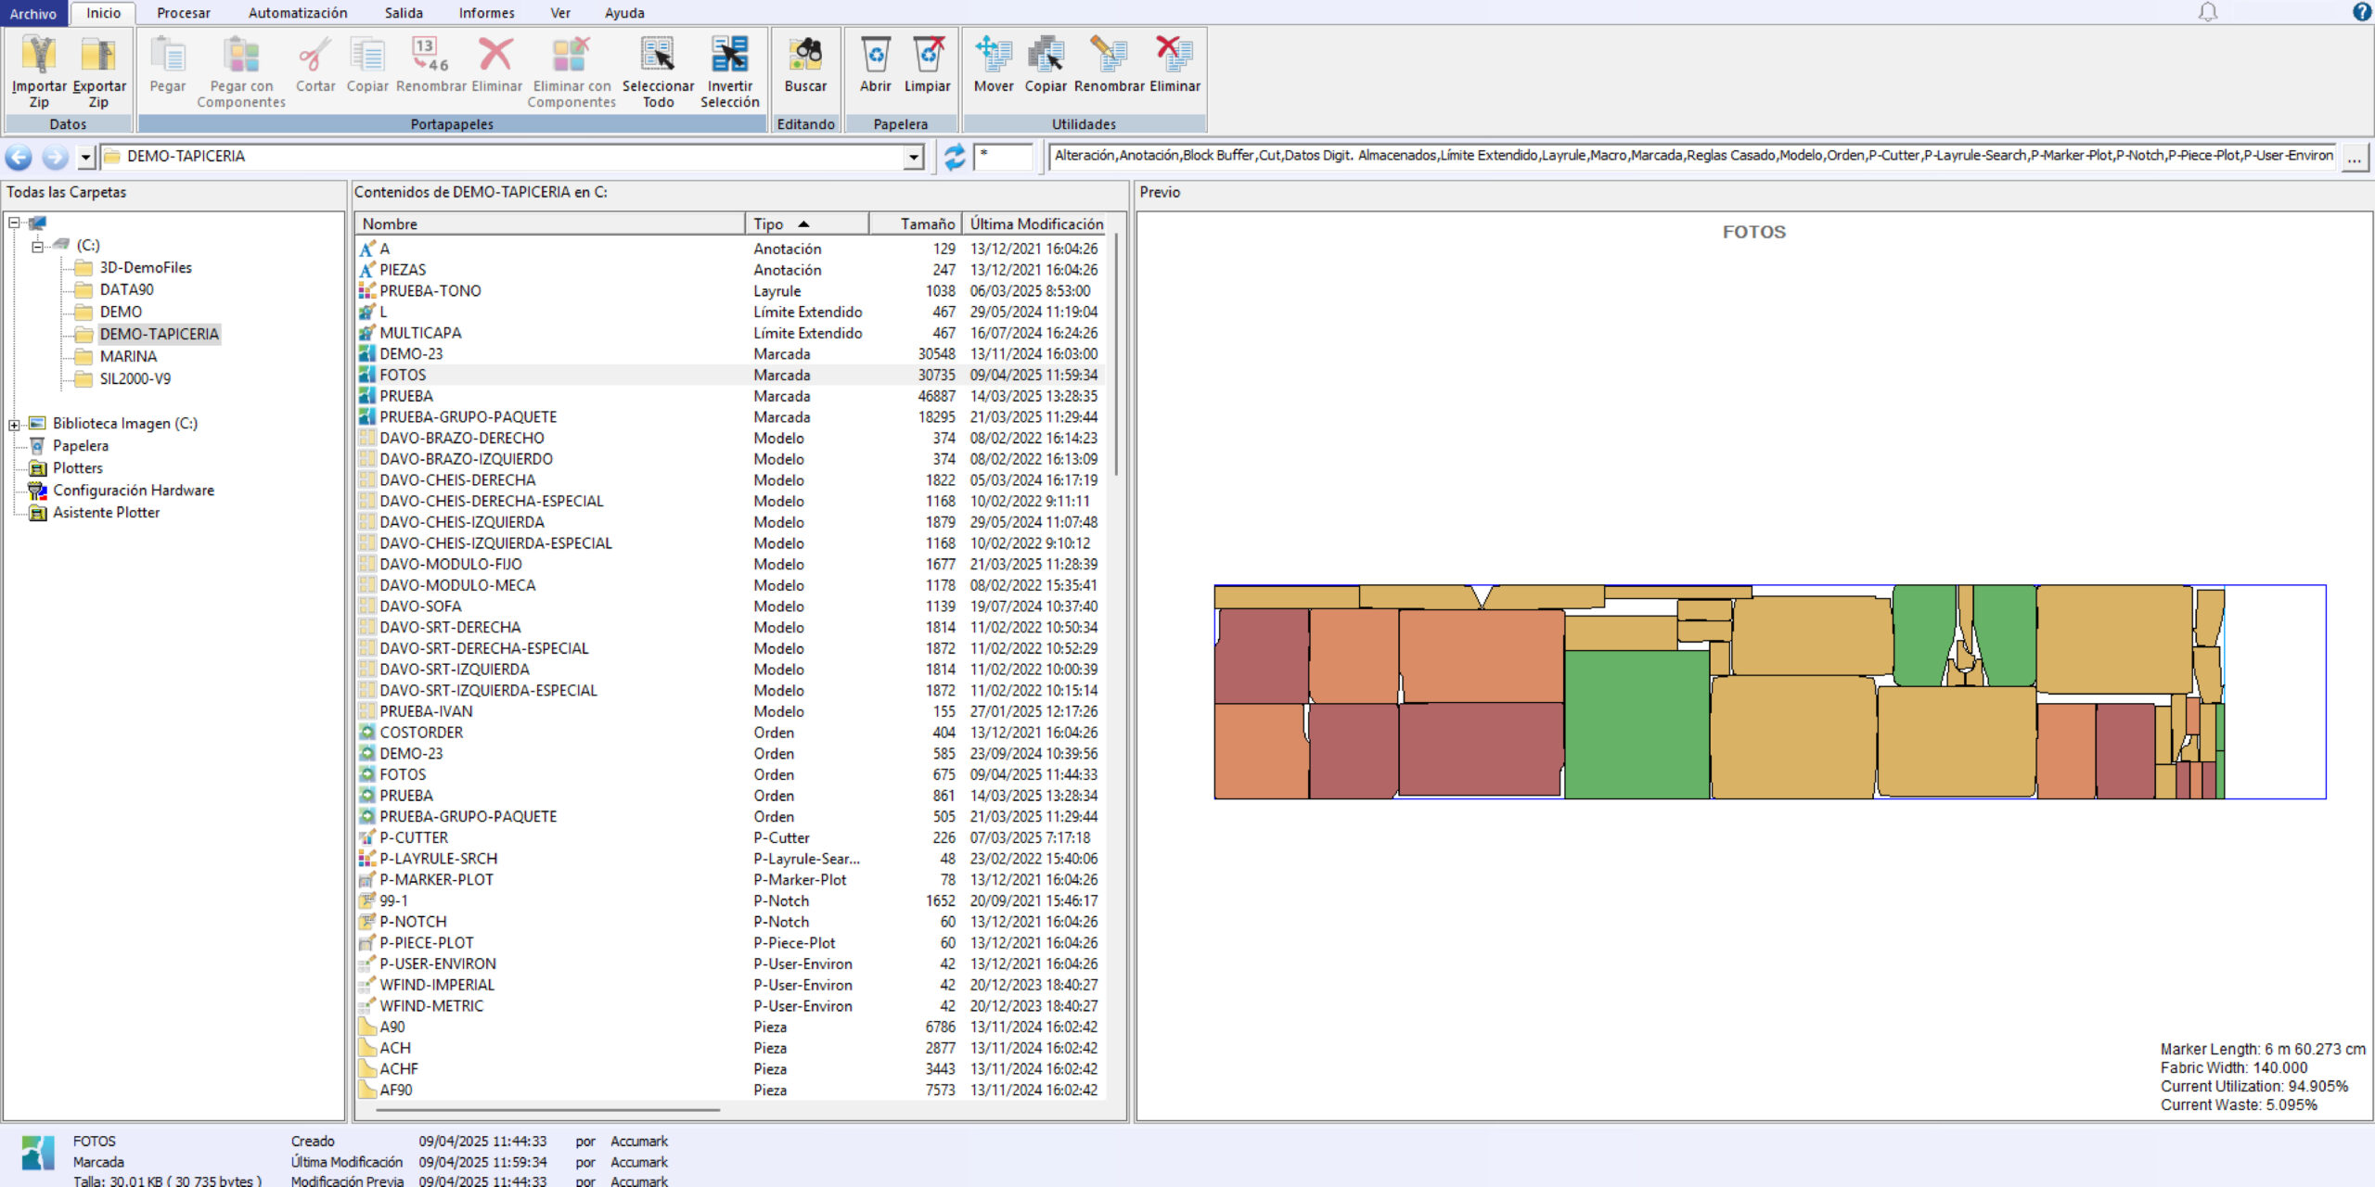The height and width of the screenshot is (1187, 2375).
Task: Click the Mover utility icon
Action: (993, 56)
